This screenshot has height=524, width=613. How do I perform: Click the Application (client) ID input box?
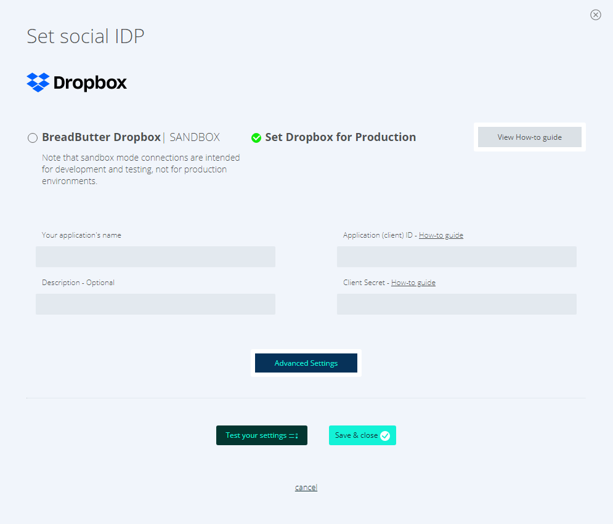(x=456, y=257)
